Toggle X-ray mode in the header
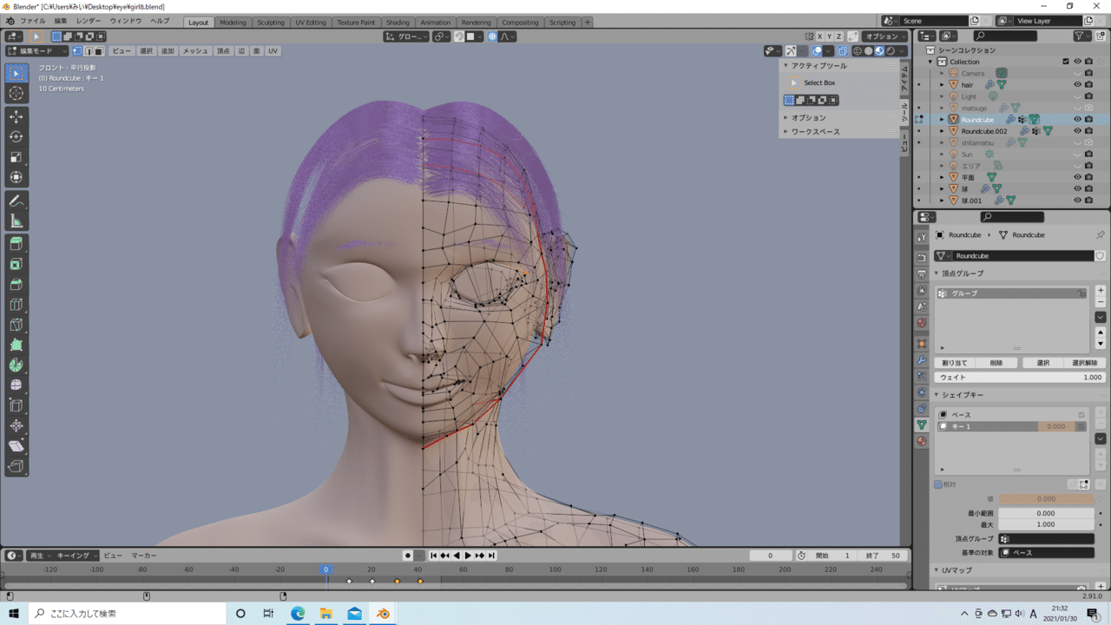The width and height of the screenshot is (1111, 625). (x=844, y=50)
